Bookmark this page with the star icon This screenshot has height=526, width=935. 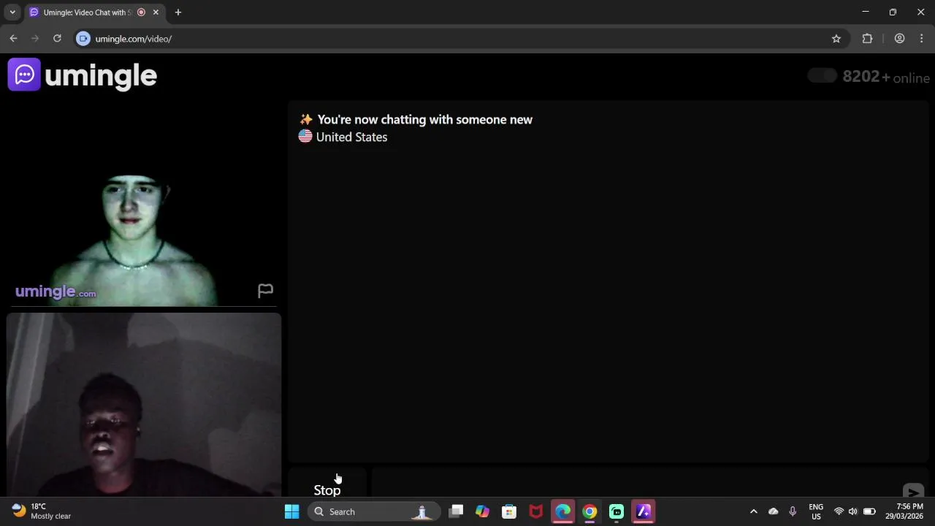(x=836, y=39)
